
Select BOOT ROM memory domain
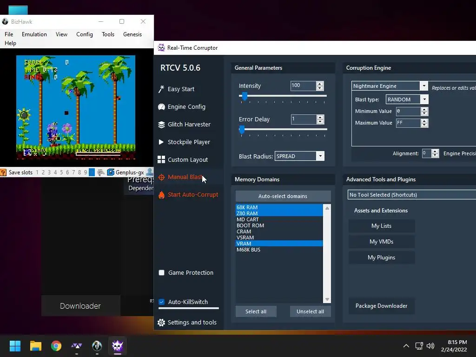279,225
